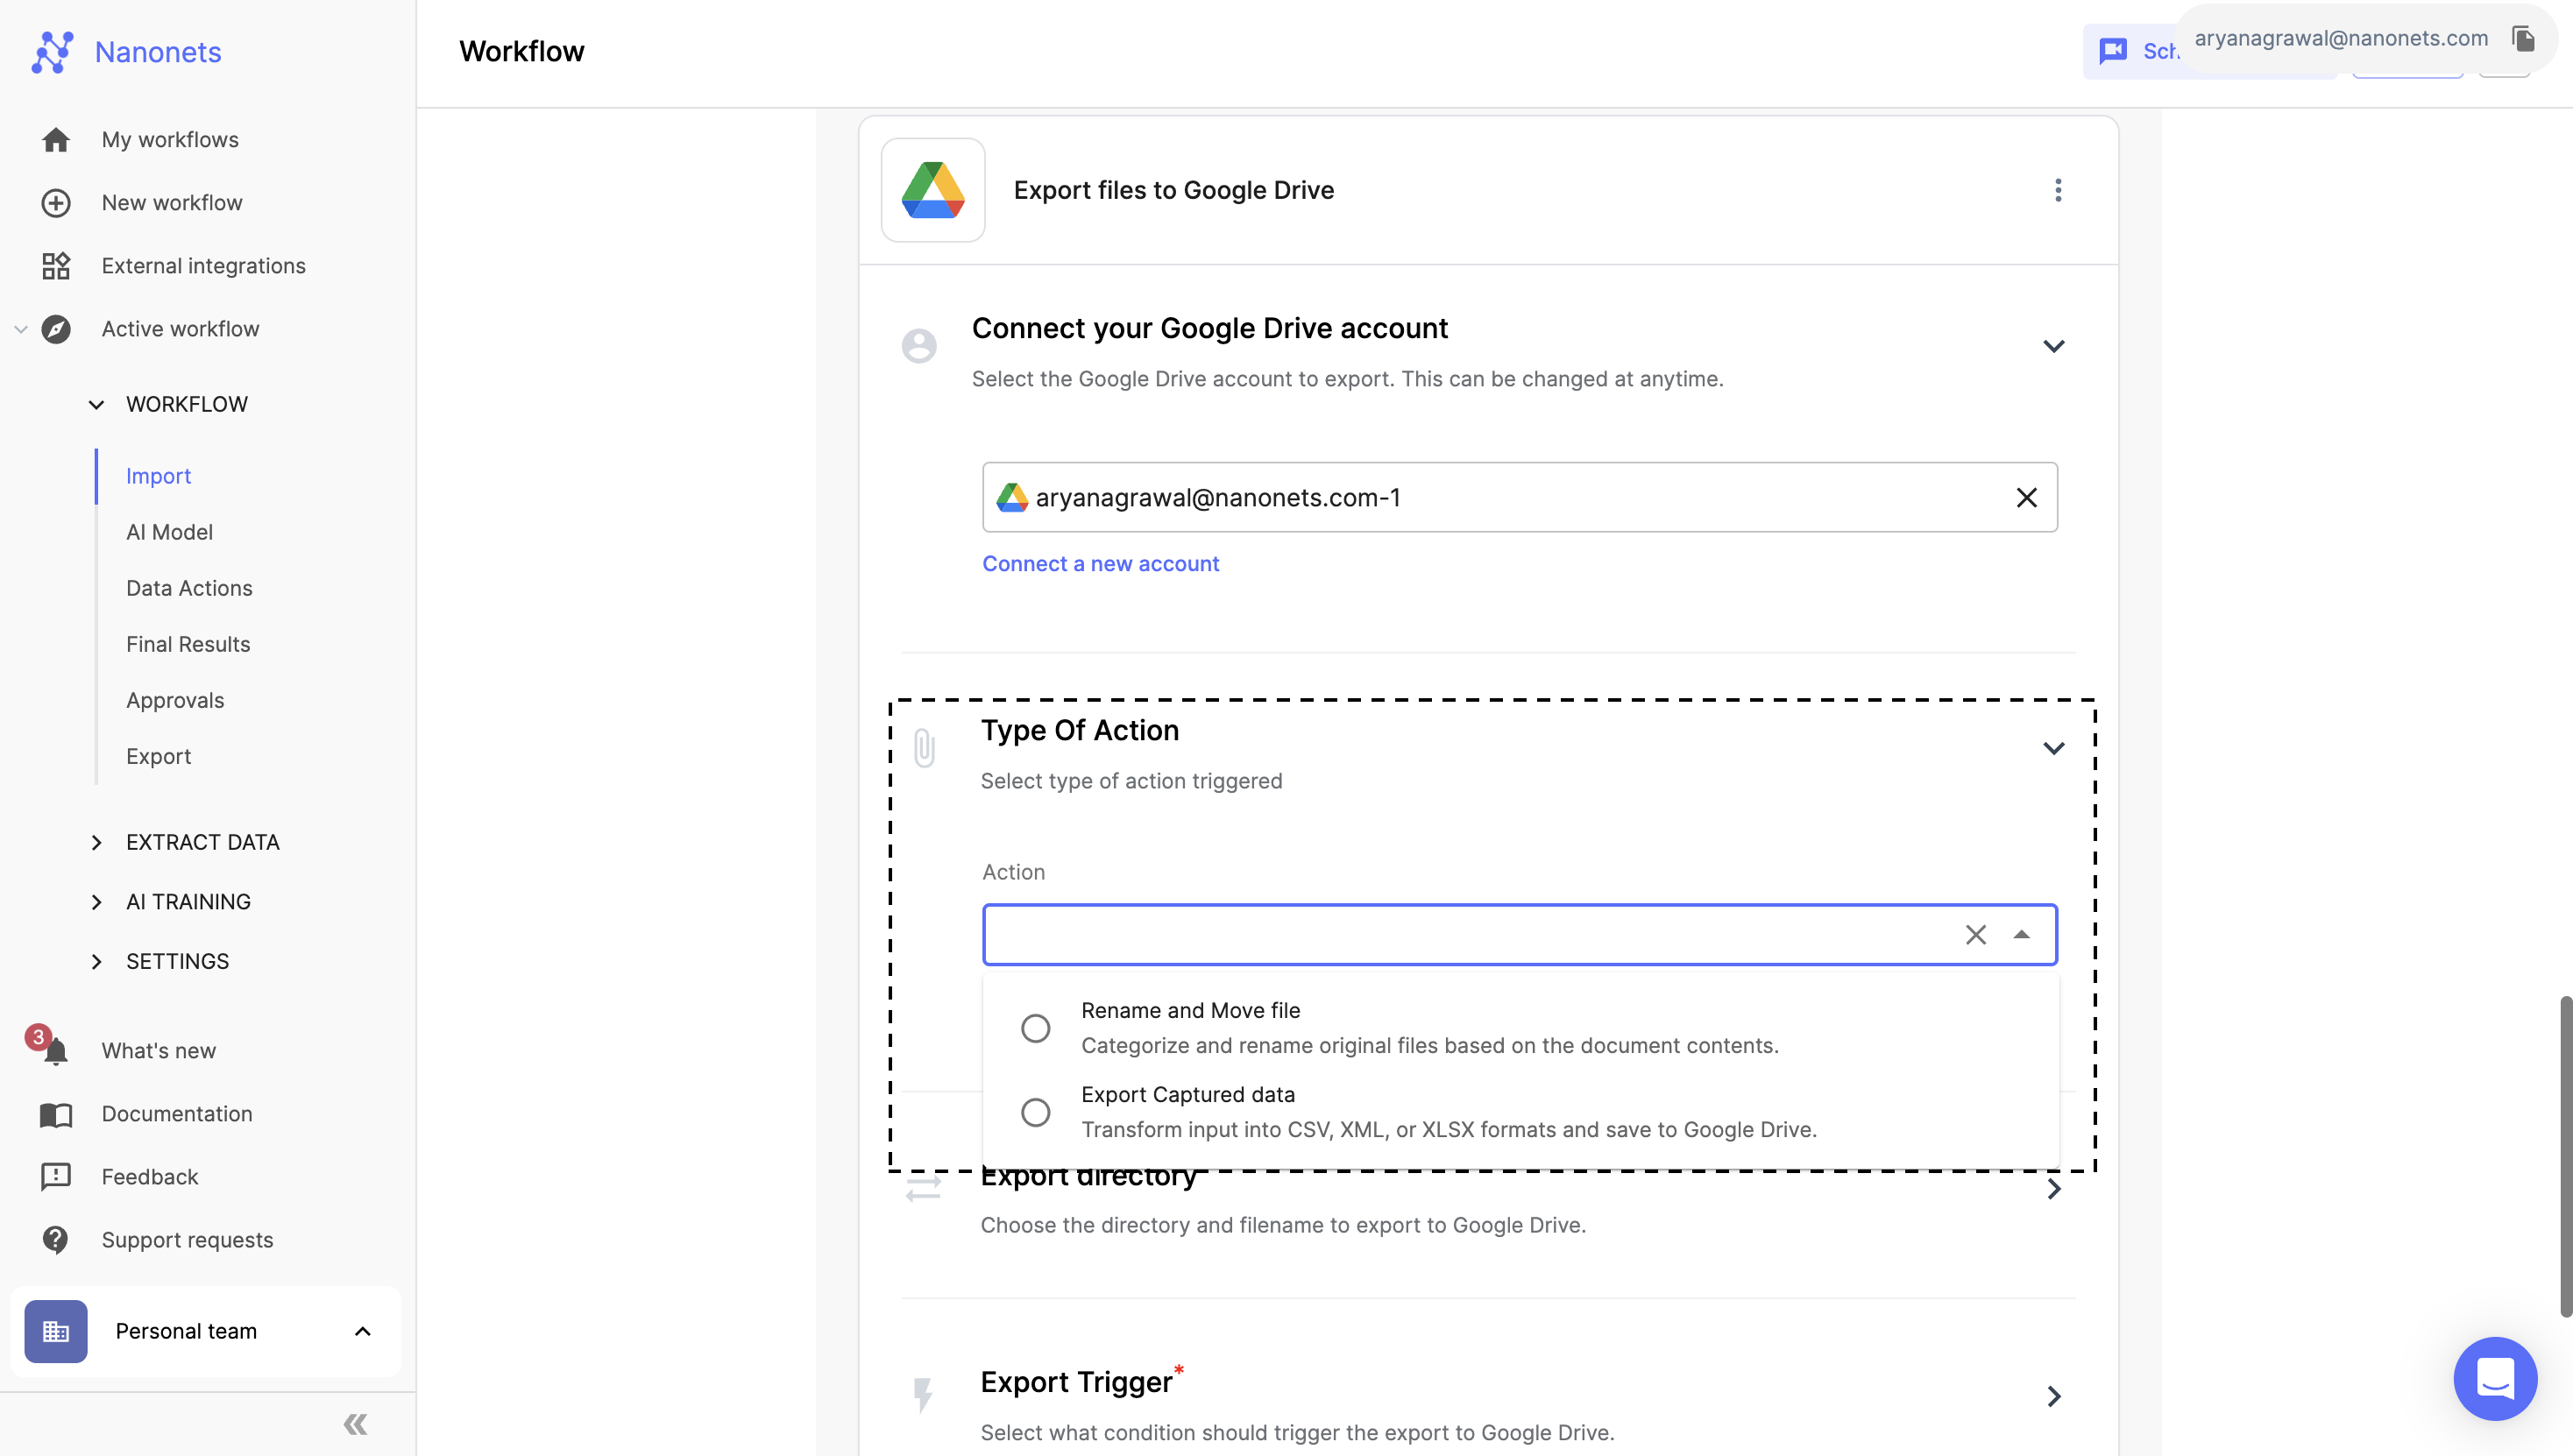Open External integrations label

click(203, 266)
